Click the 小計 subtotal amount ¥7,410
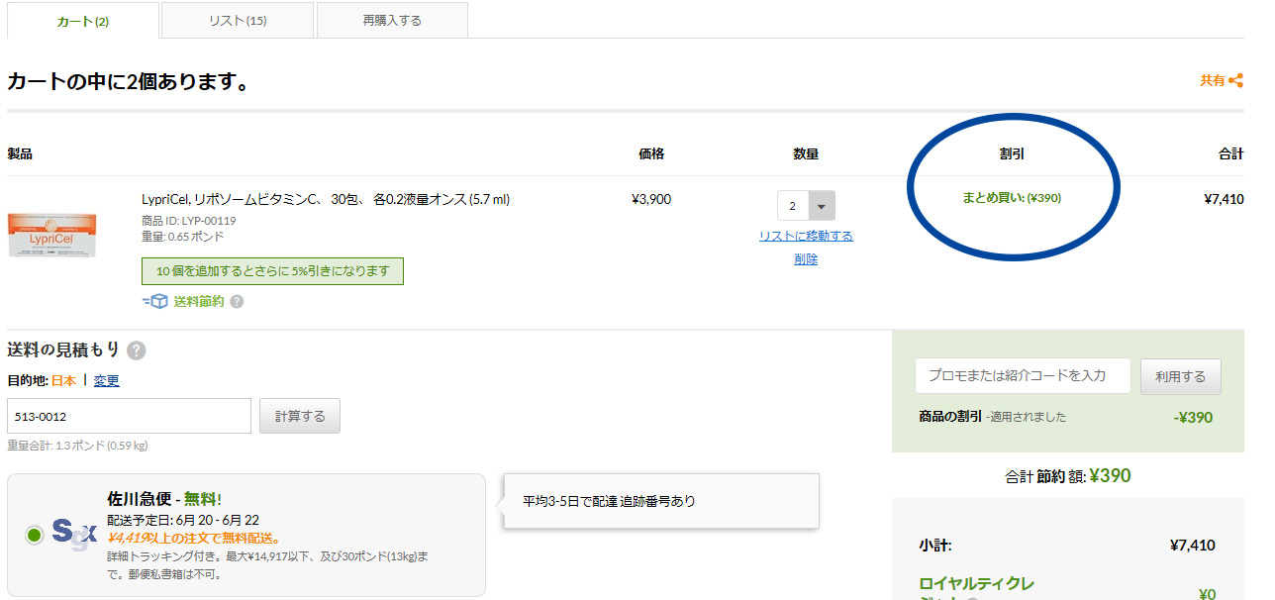 [1192, 546]
